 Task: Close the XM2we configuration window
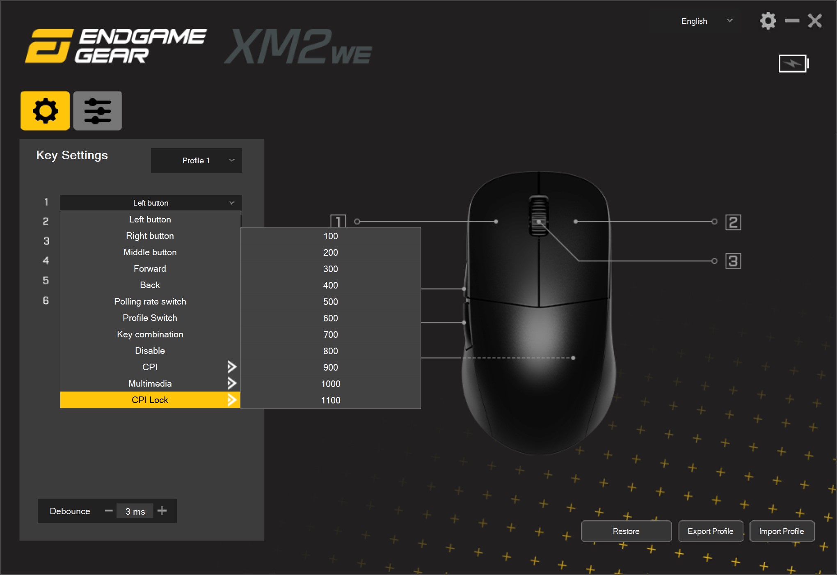[x=815, y=21]
